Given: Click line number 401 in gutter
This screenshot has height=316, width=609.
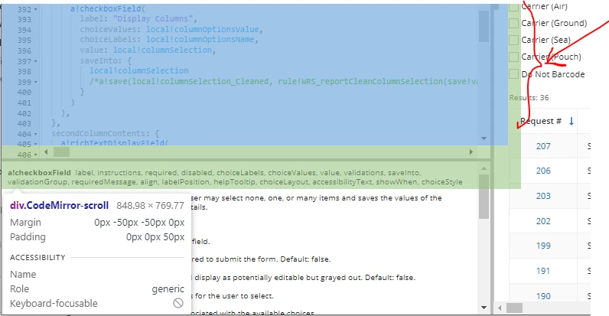Looking at the screenshot, I should coord(24,103).
